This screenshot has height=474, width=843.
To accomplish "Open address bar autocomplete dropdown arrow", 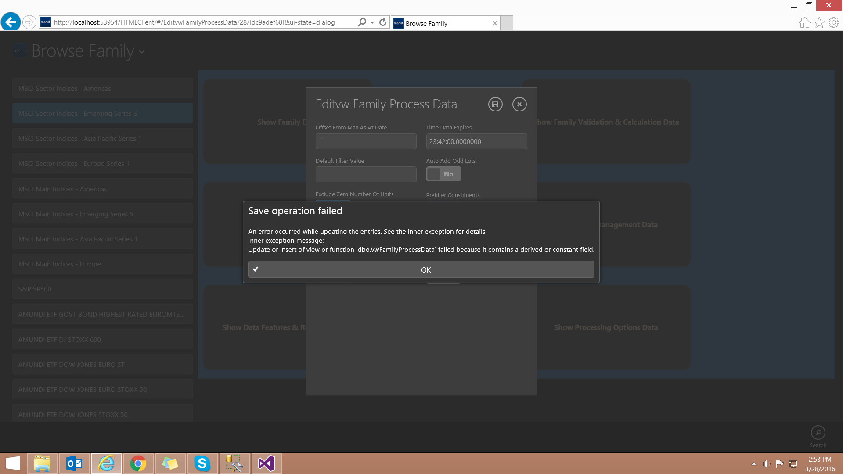I will coord(372,22).
